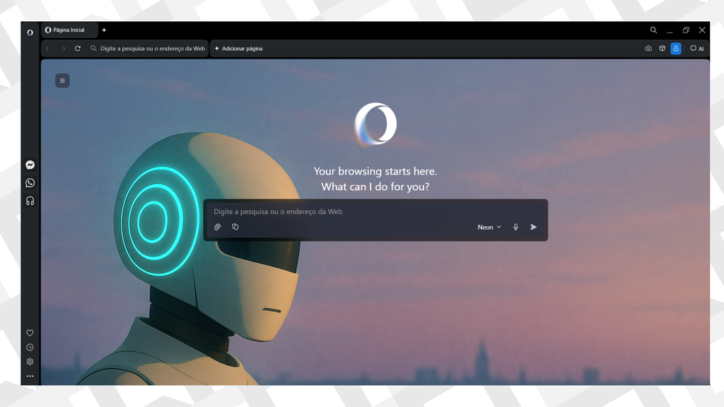The width and height of the screenshot is (724, 407).
Task: Open the music player headphones icon
Action: [30, 201]
